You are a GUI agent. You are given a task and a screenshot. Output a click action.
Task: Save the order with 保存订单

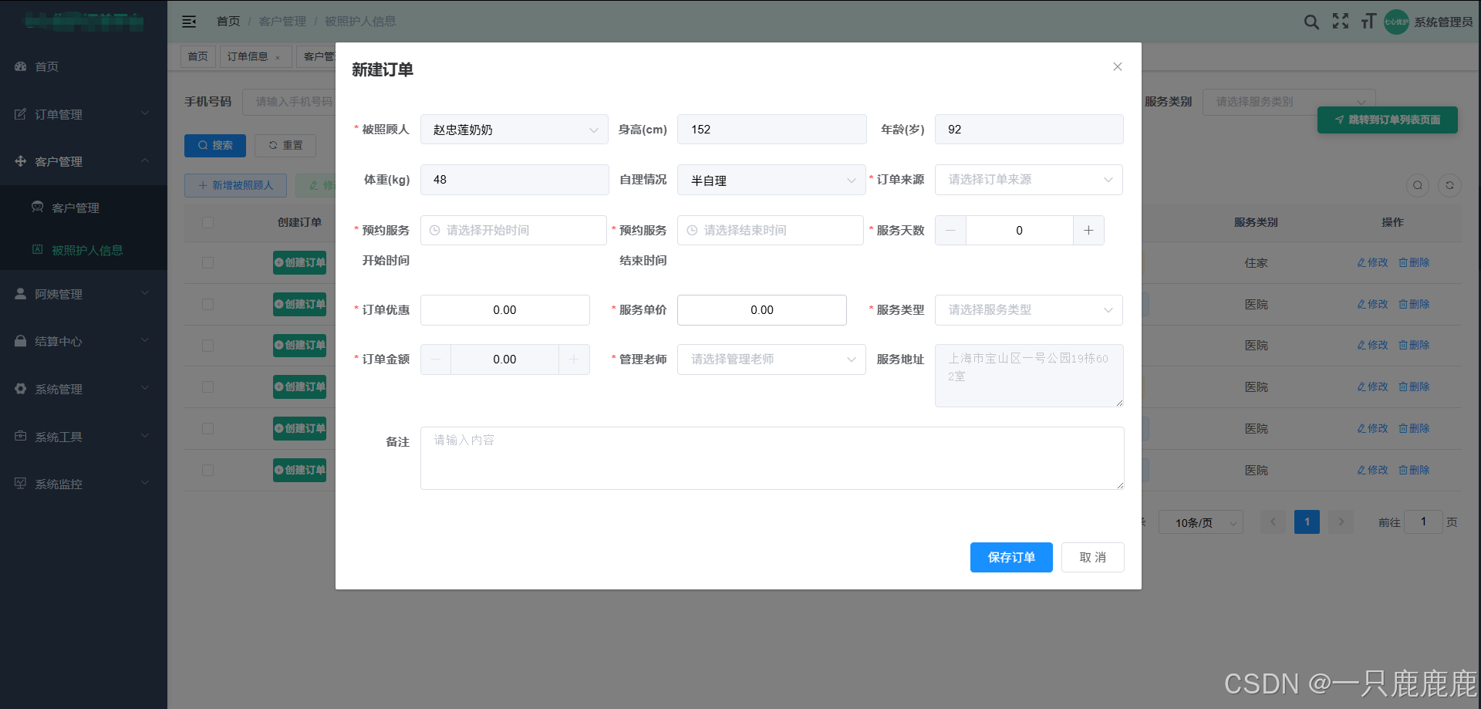(1011, 558)
